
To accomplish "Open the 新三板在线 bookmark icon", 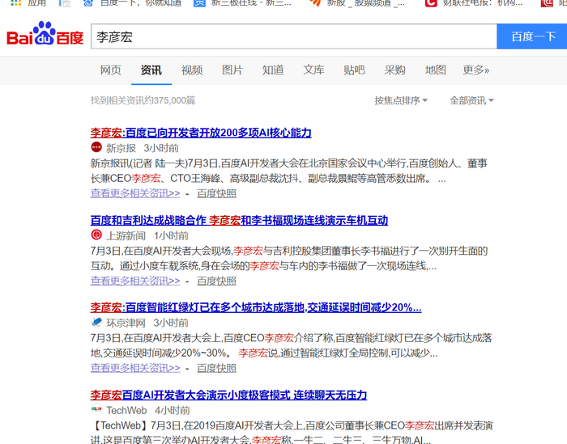I will pos(199,3).
